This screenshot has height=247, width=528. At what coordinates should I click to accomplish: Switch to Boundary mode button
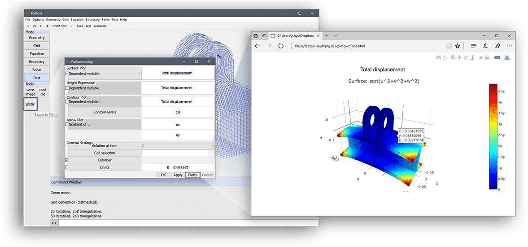point(37,62)
